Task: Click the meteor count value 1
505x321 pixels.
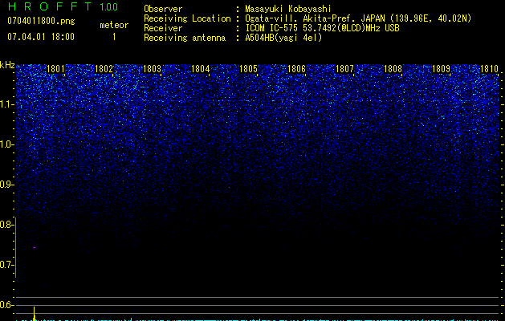Action: point(114,37)
